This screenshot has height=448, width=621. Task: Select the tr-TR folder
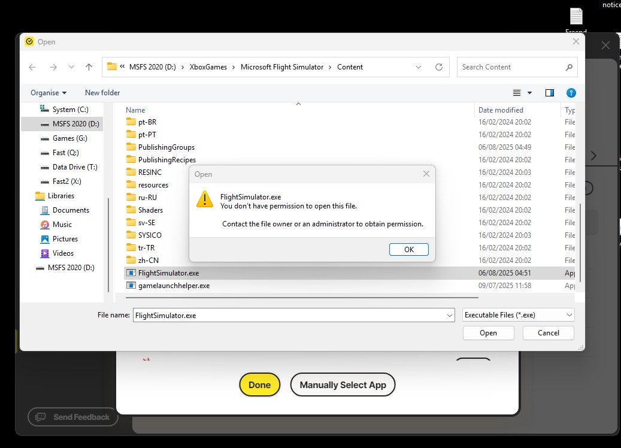click(x=141, y=247)
